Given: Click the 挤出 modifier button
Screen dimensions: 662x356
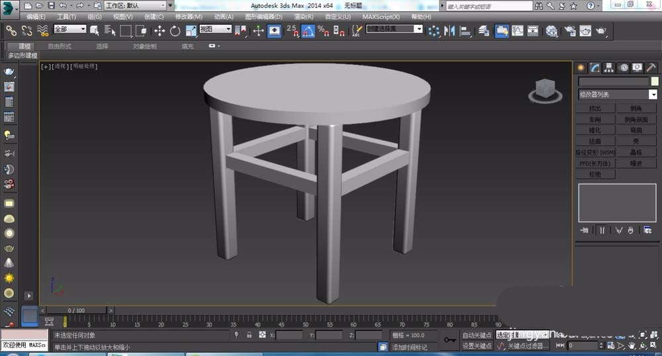Looking at the screenshot, I should (x=595, y=109).
